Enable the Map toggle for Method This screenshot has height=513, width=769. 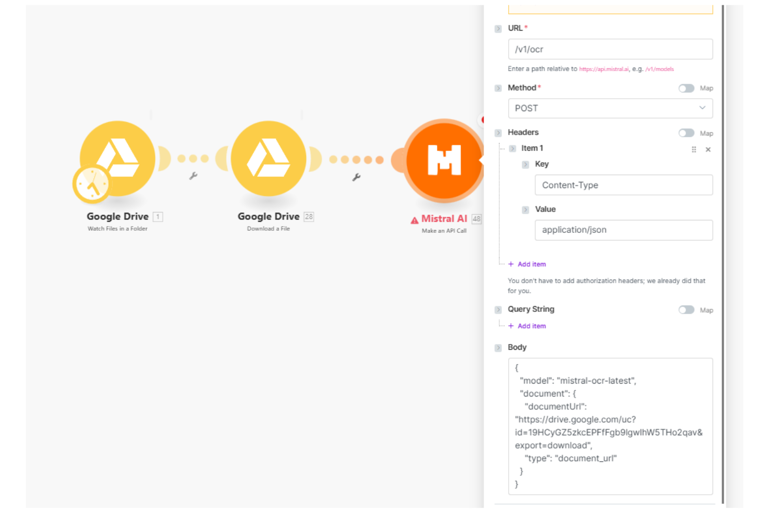686,88
